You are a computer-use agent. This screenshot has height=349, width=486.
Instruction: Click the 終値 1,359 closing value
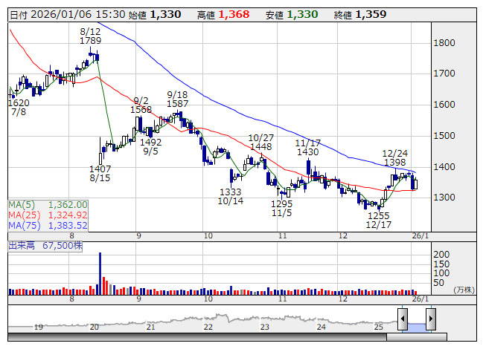(370, 14)
